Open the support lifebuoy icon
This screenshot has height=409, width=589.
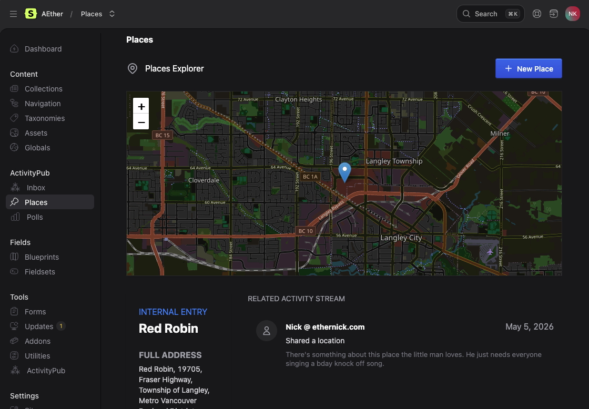(x=537, y=14)
